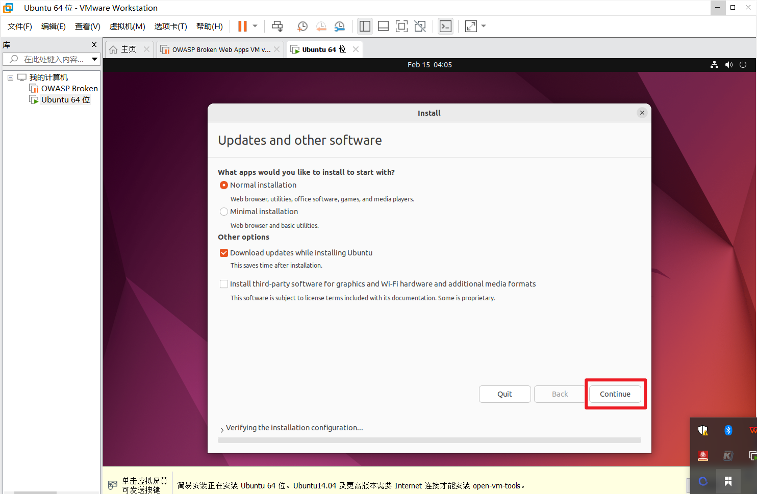Screen dimensions: 757x494
Task: Open the 帮助(H) menu
Action: [x=210, y=26]
